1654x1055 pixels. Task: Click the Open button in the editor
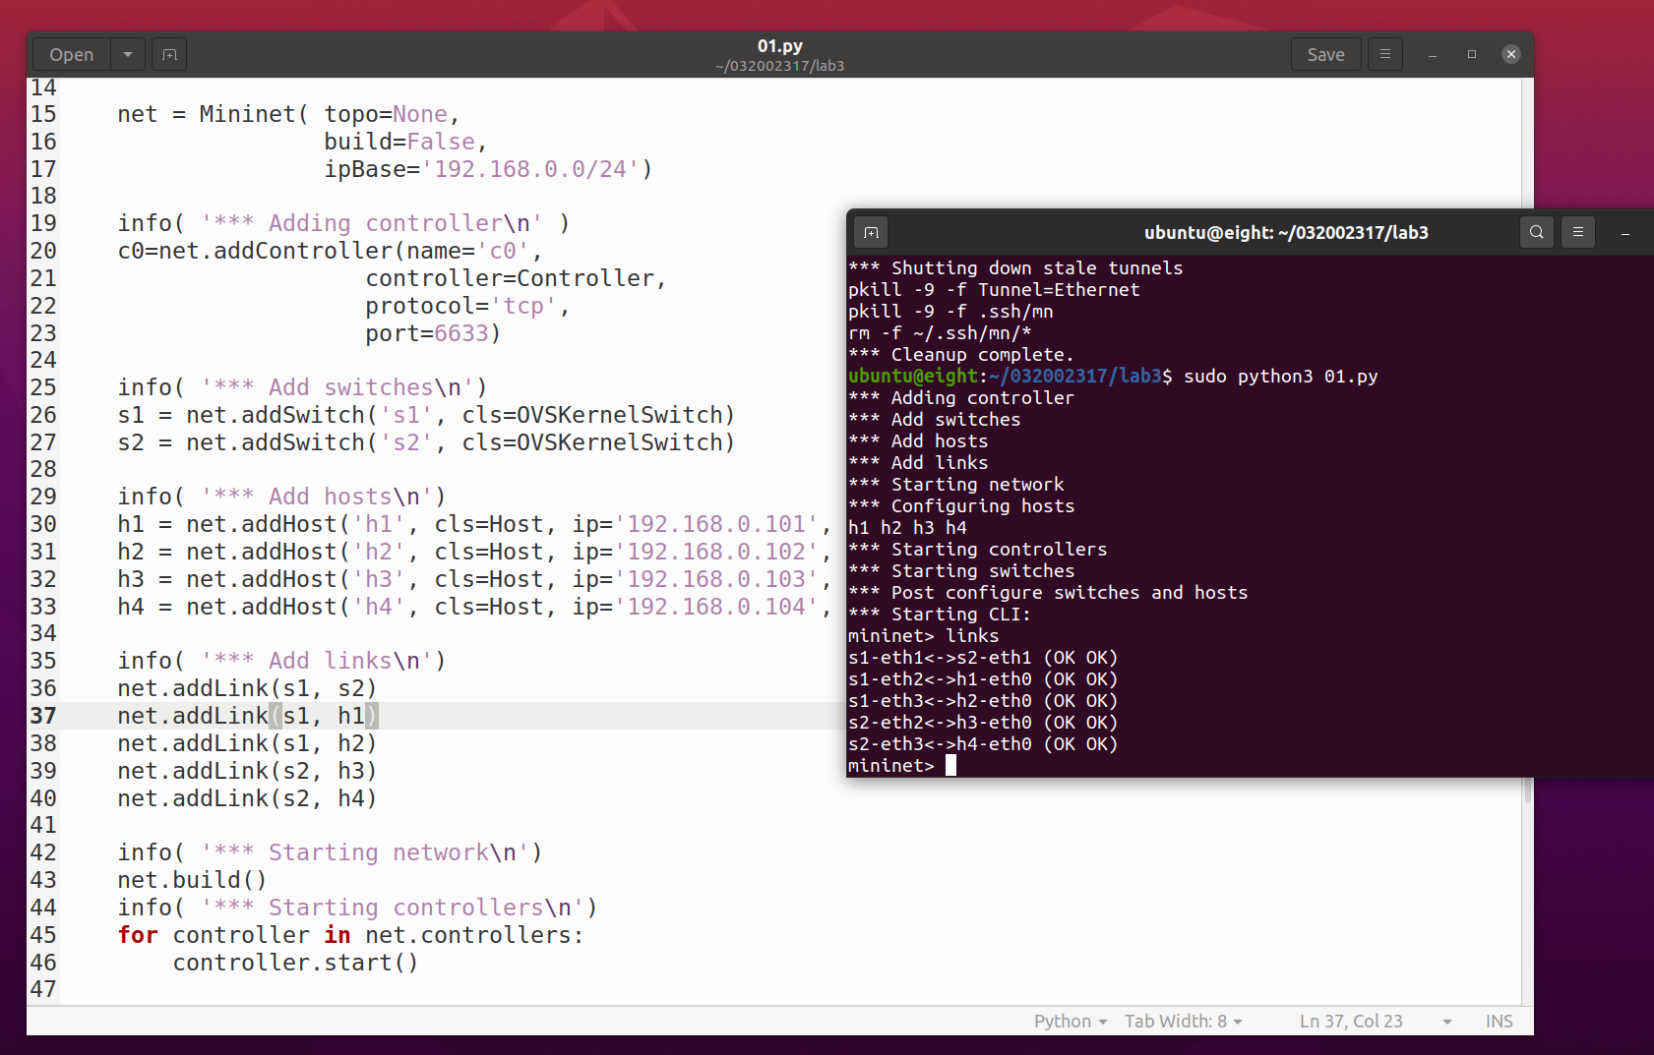coord(72,55)
